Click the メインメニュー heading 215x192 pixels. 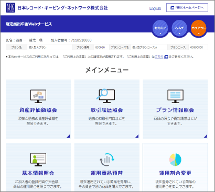pyautogui.click(x=107, y=70)
